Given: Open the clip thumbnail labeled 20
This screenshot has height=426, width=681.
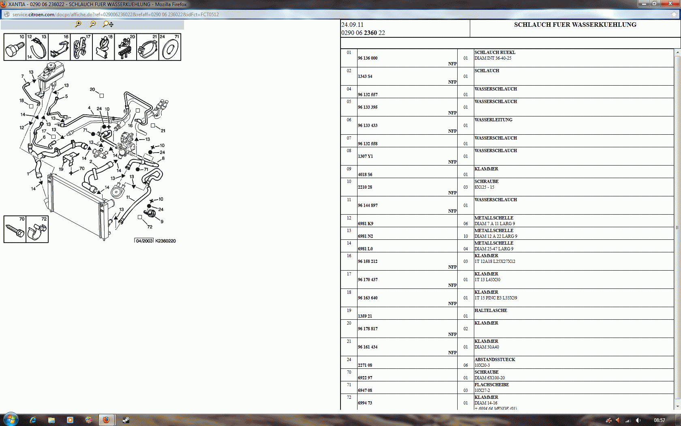Looking at the screenshot, I should point(126,47).
